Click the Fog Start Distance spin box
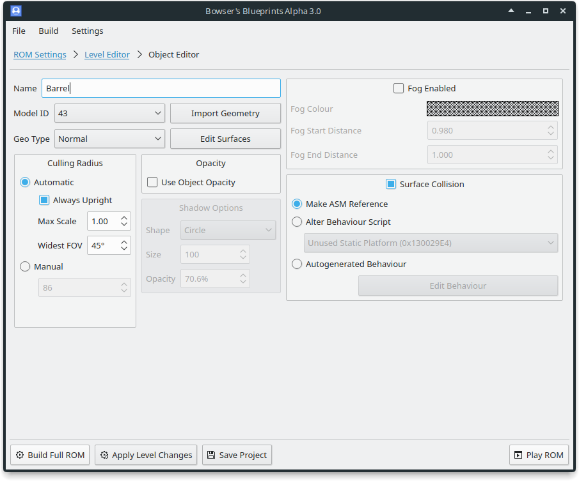This screenshot has height=481, width=579. pyautogui.click(x=492, y=130)
